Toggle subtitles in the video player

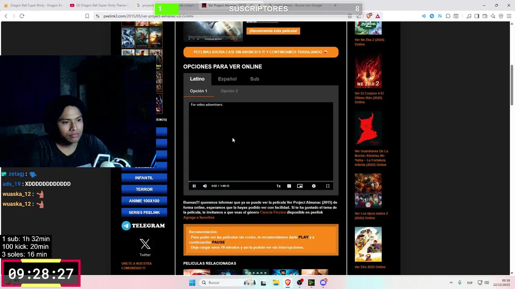(x=289, y=186)
